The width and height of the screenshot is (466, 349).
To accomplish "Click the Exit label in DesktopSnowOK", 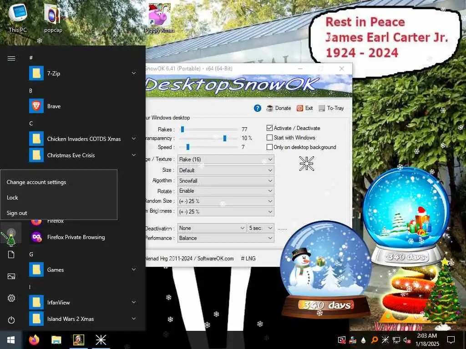I will point(309,108).
